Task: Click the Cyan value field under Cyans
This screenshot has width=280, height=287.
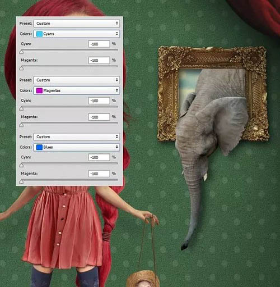Action: (x=99, y=44)
